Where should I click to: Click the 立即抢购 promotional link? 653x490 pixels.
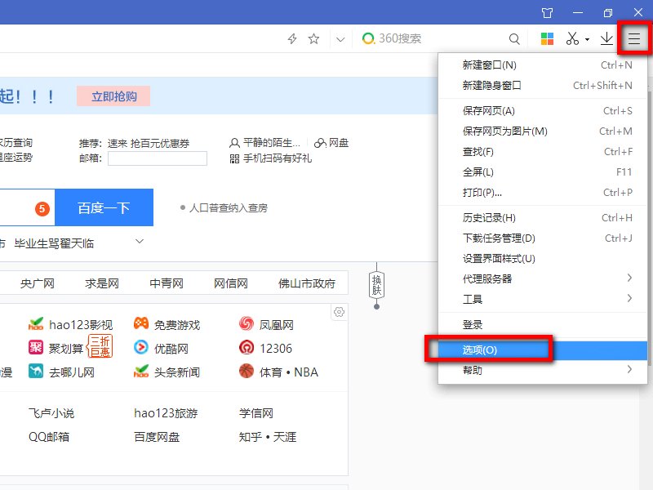coord(113,96)
